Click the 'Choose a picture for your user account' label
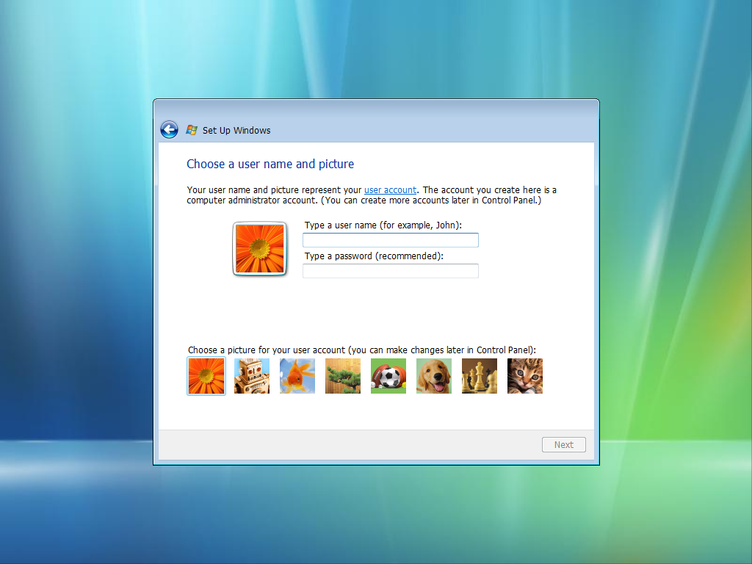Screen dimensions: 752x564 [362, 350]
